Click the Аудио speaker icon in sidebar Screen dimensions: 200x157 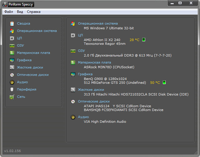[x=12, y=82]
